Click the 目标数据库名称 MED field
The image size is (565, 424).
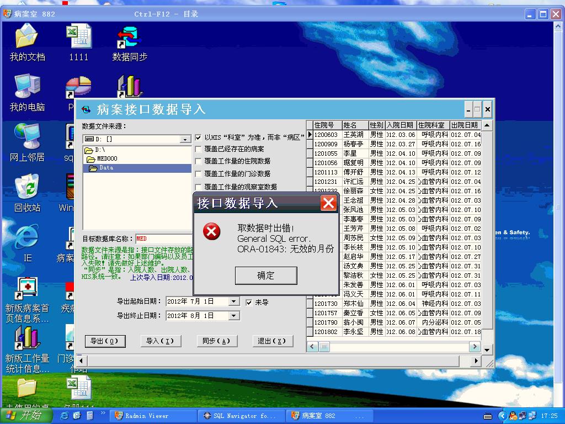164,239
